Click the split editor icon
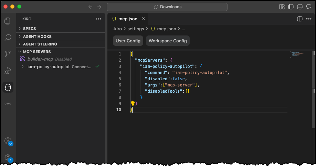The width and height of the screenshot is (316, 166). click(x=299, y=19)
